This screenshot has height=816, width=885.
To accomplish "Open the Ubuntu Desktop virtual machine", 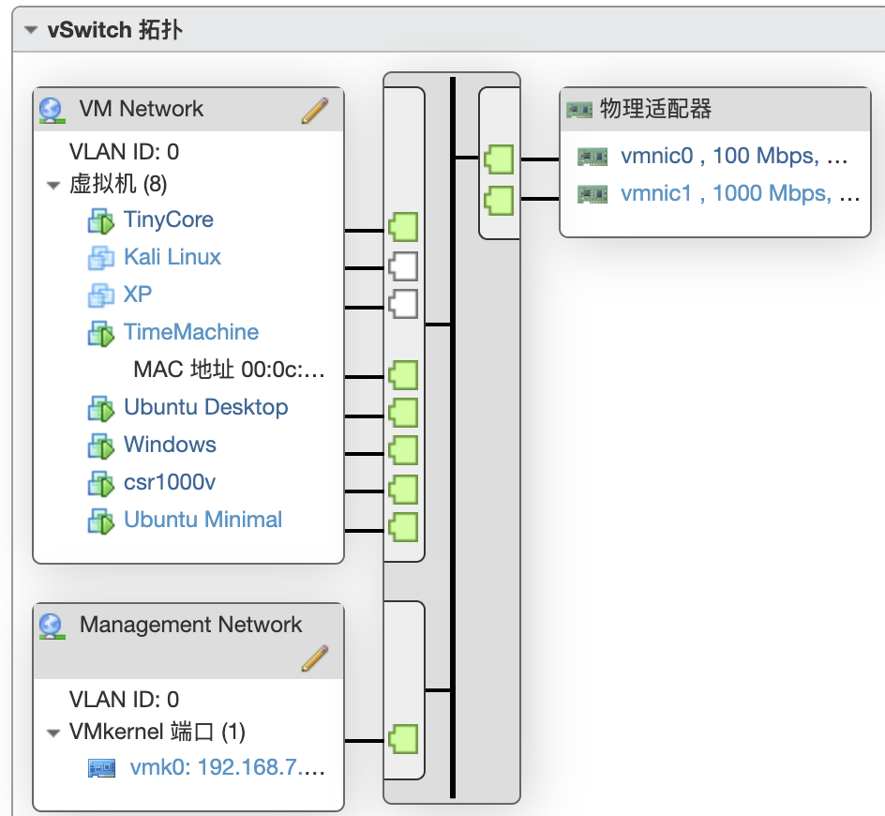I will click(206, 407).
